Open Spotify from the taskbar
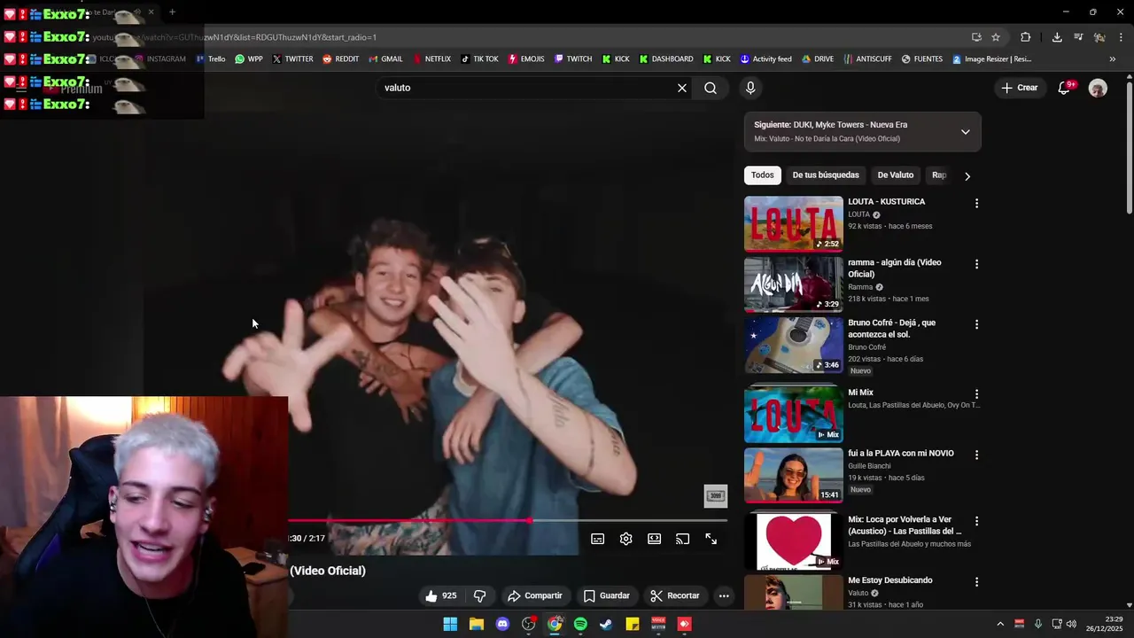The width and height of the screenshot is (1134, 638). click(580, 624)
